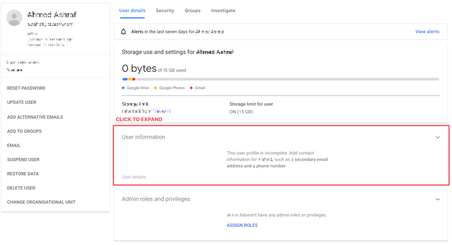Click the View alerts link
The image size is (452, 245).
427,32
